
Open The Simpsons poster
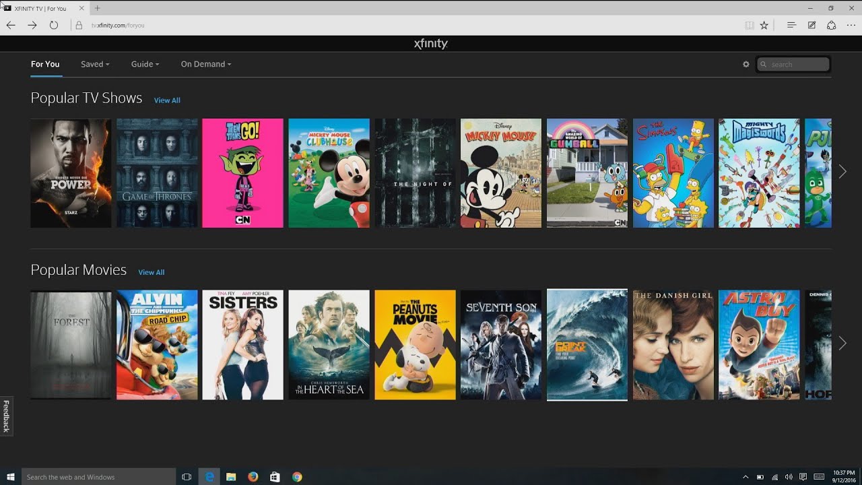point(673,173)
